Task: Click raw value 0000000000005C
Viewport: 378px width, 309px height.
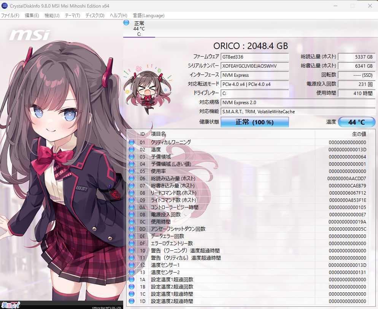Action: click(348, 229)
